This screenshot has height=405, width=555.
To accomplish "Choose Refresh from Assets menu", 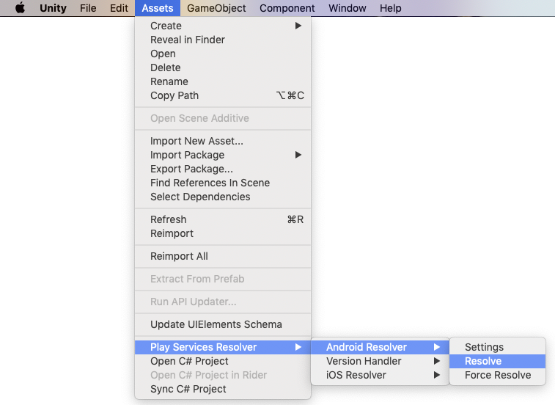I will coord(168,219).
